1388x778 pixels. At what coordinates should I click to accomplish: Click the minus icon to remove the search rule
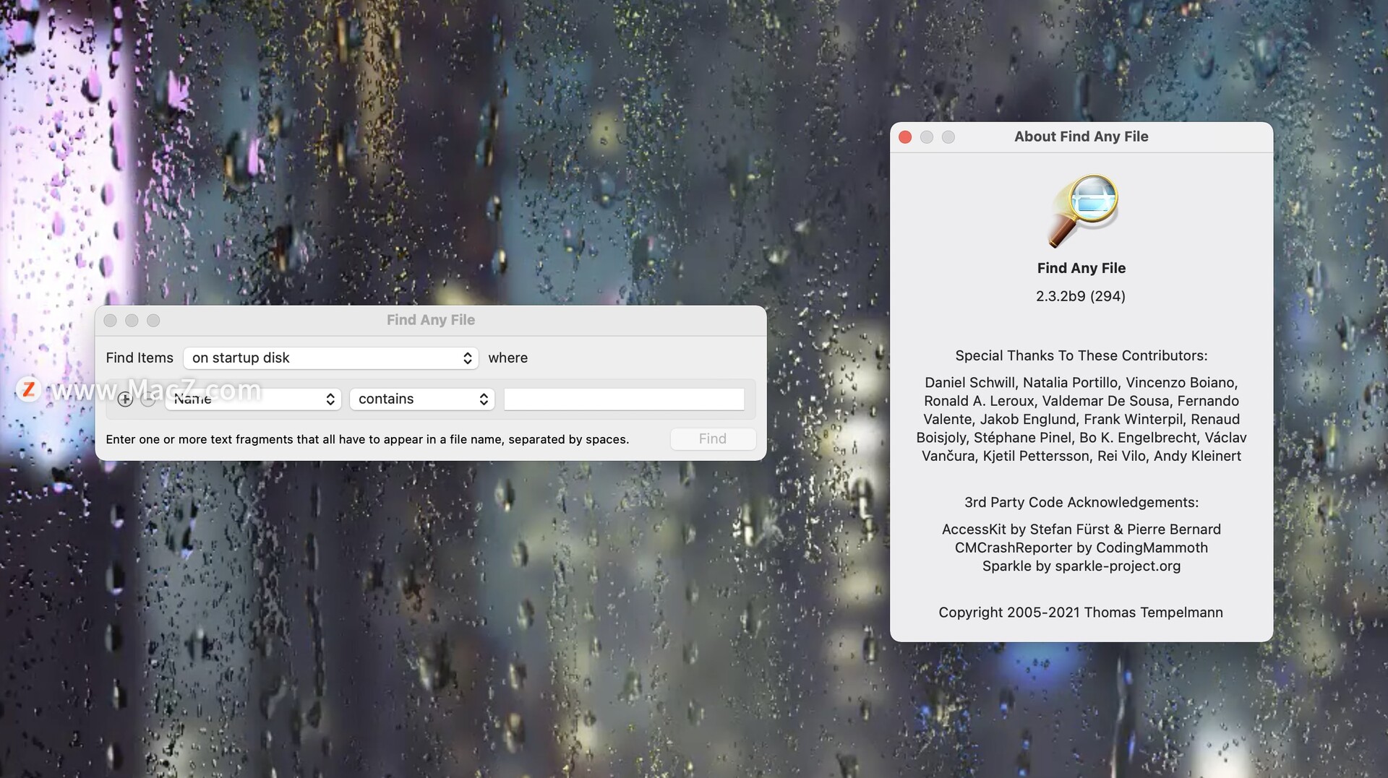tap(148, 399)
